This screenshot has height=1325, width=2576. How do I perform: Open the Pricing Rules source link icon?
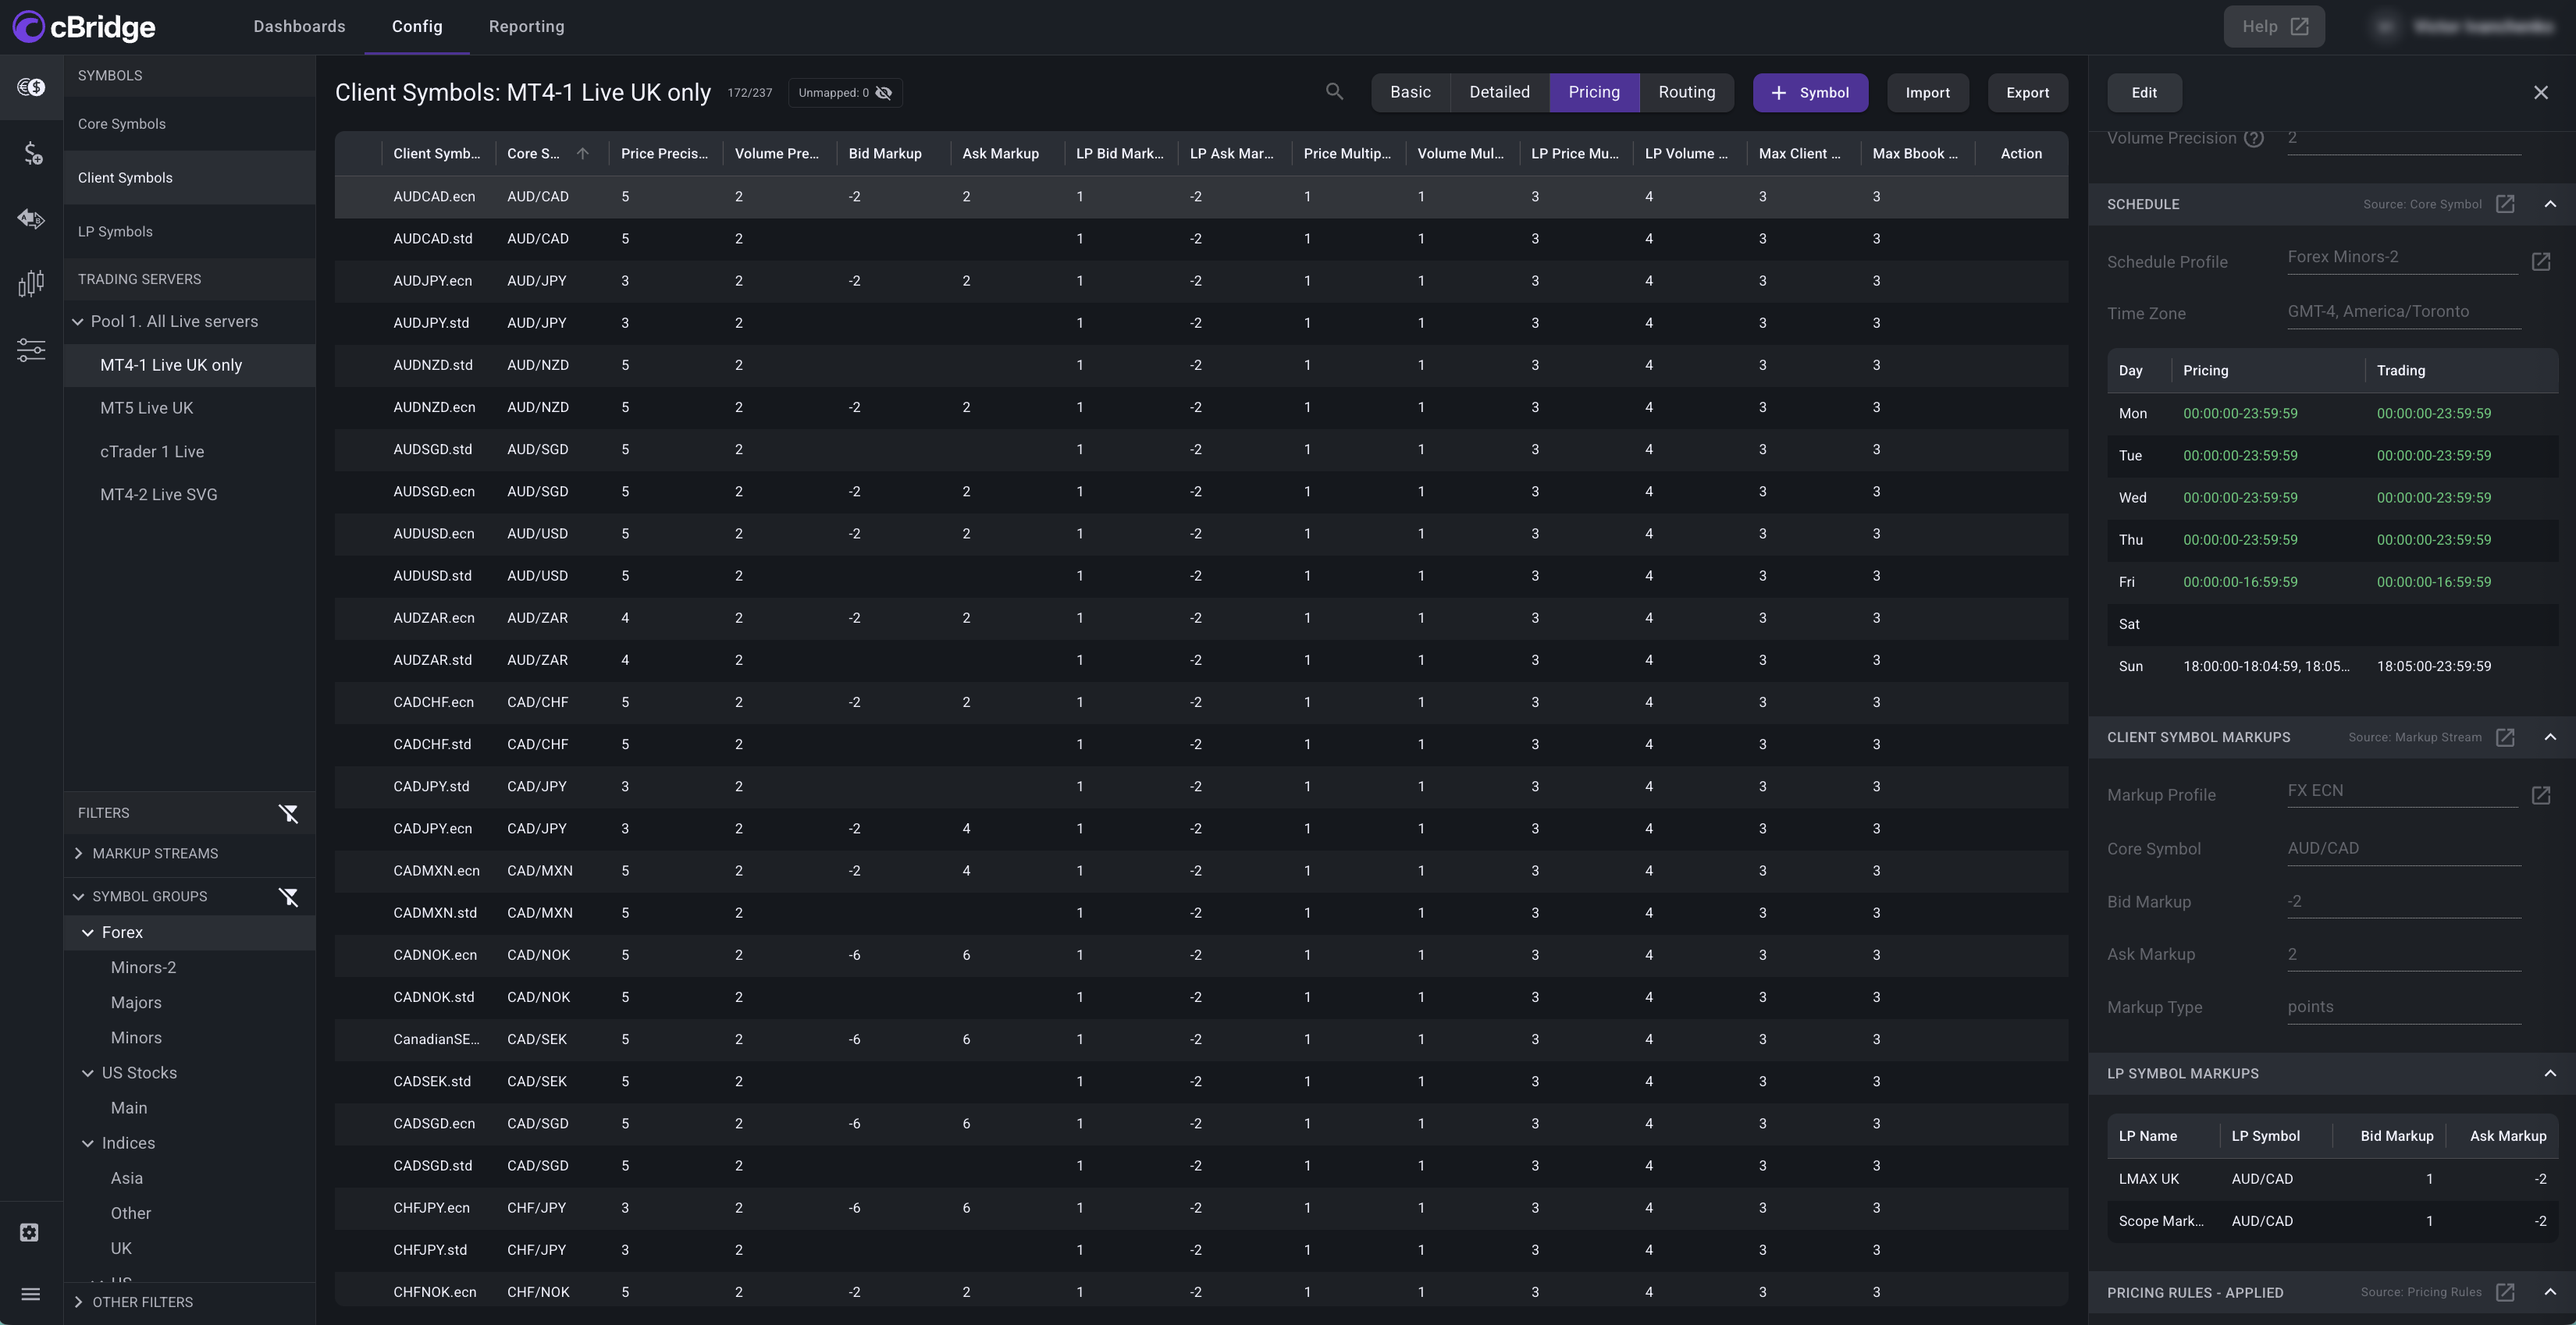2505,1292
